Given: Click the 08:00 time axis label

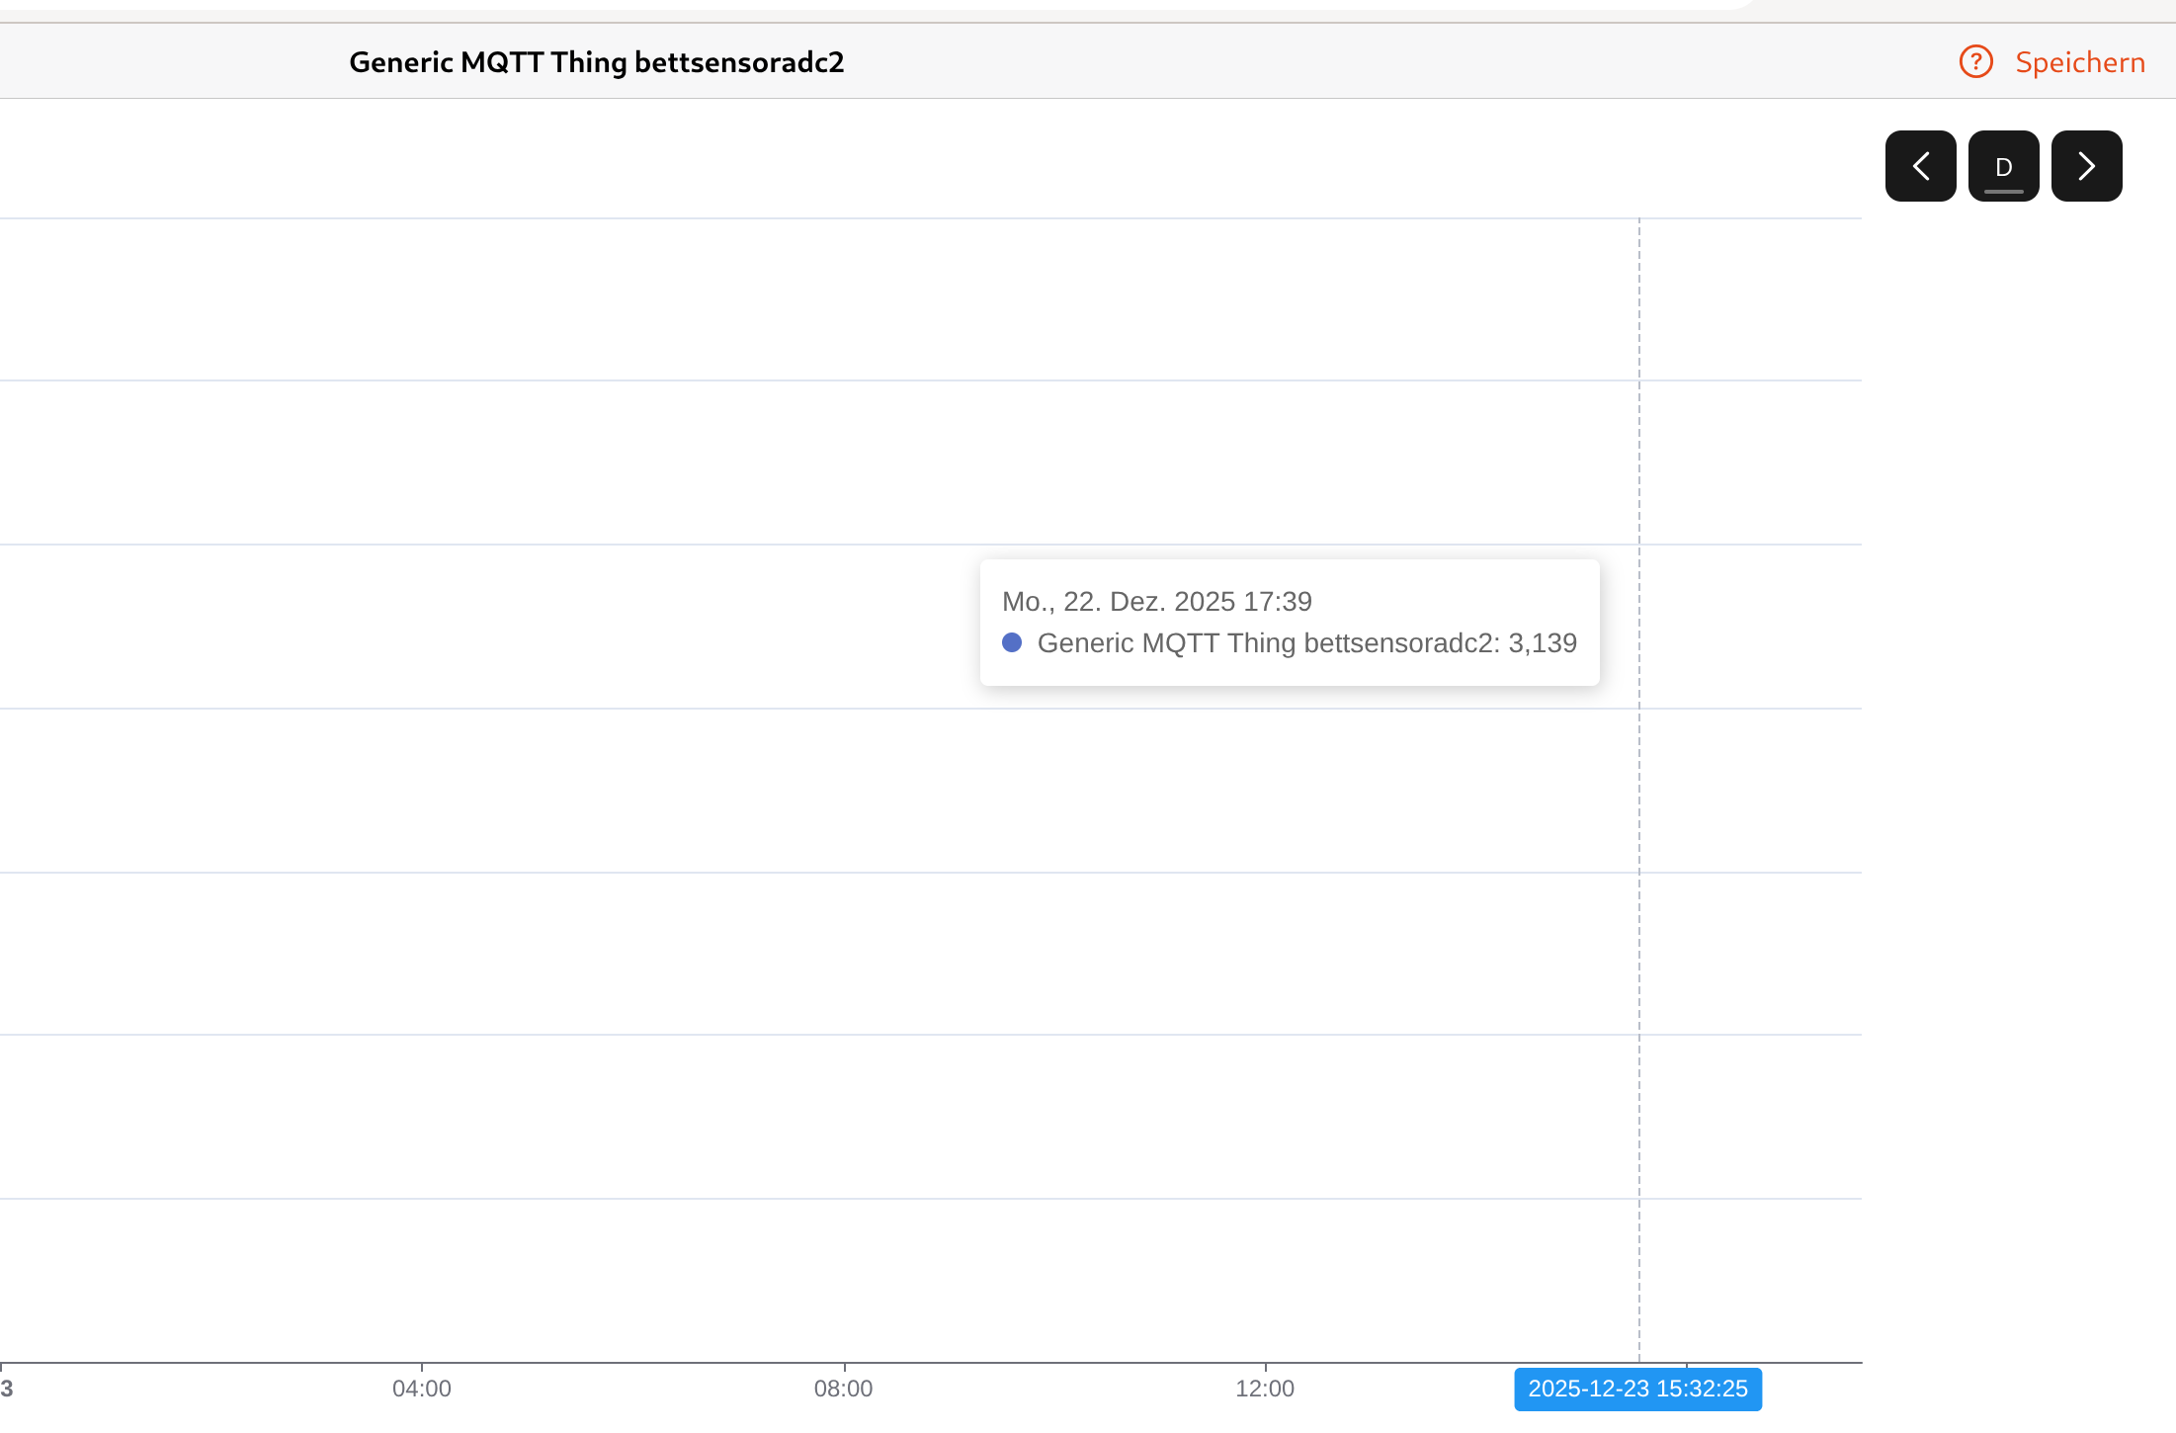Looking at the screenshot, I should (x=843, y=1389).
